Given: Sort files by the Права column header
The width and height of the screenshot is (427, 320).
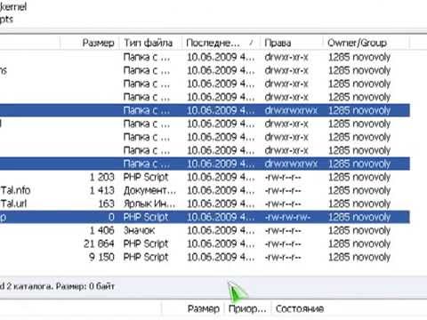Looking at the screenshot, I should [x=278, y=43].
